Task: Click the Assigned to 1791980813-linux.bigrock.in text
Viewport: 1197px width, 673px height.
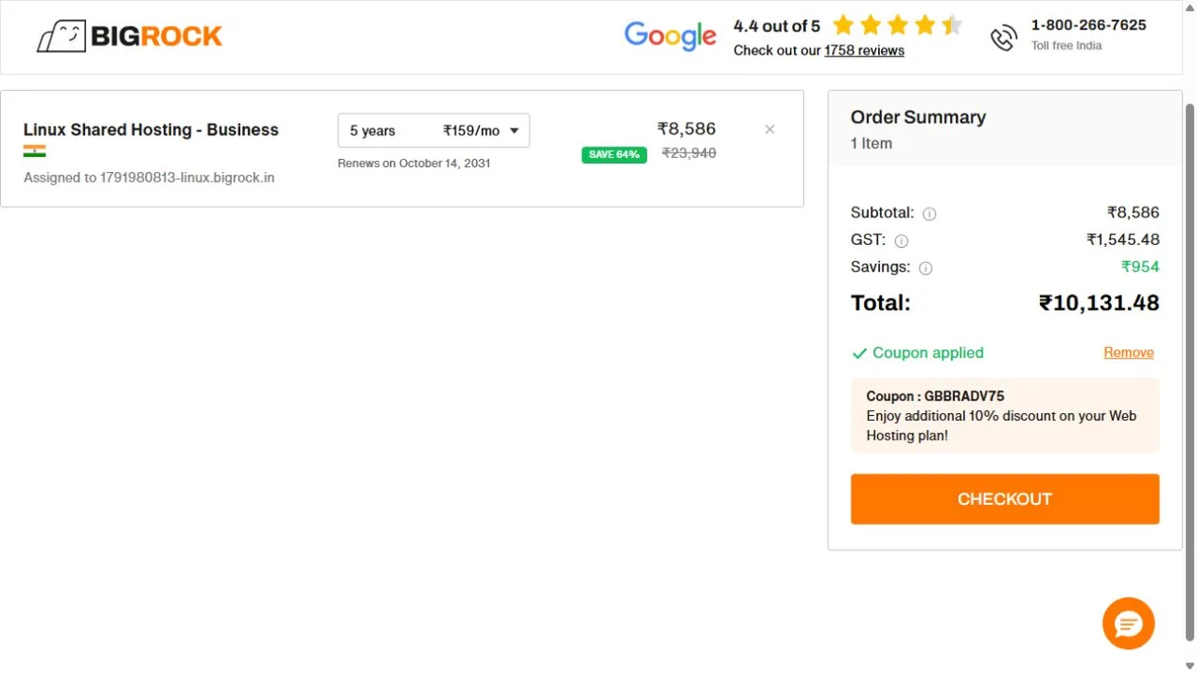Action: (149, 178)
